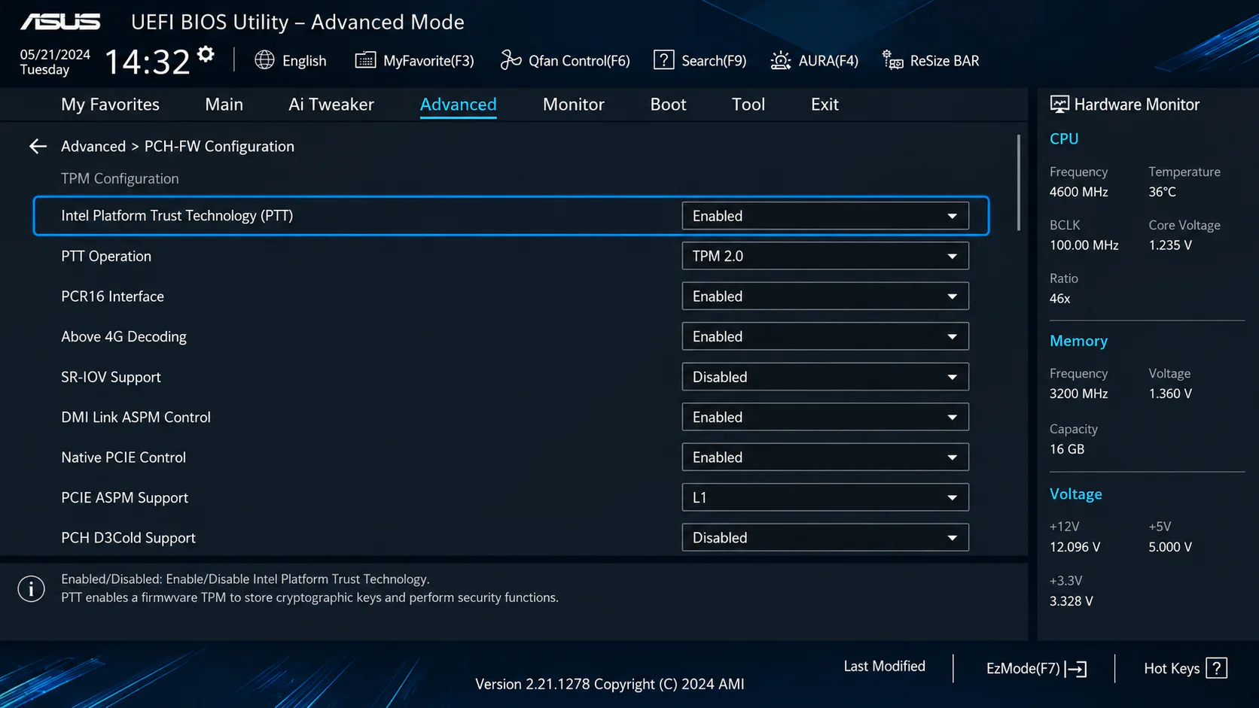This screenshot has width=1259, height=708.
Task: Open PCIE ASPM Support L1 dropdown
Action: pos(825,497)
